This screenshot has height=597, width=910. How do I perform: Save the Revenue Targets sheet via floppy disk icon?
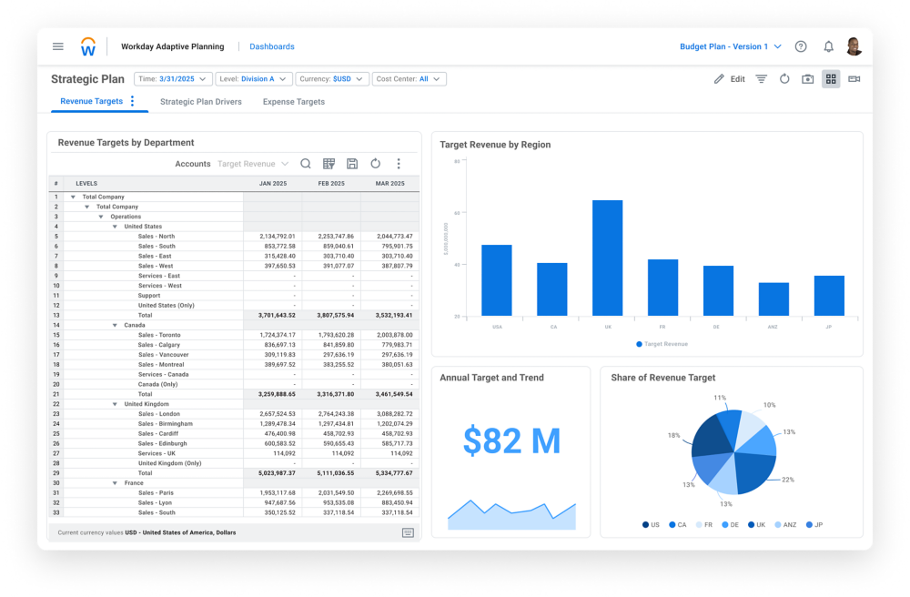coord(354,164)
